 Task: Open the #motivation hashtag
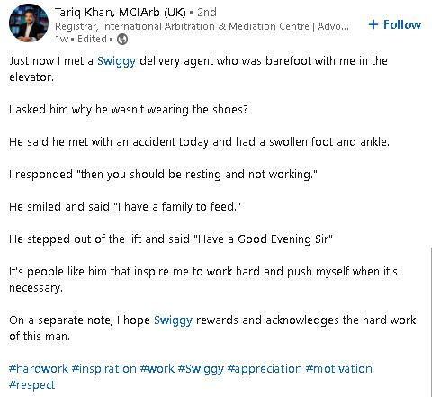click(x=339, y=368)
